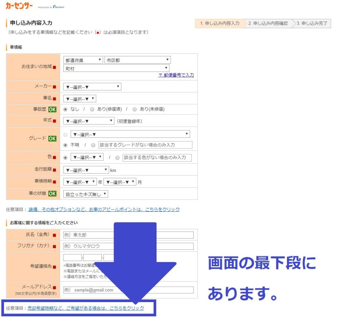Click the フリガナ input field
The height and width of the screenshot is (318, 338).
click(128, 246)
